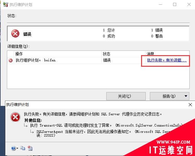The height and width of the screenshot is (156, 195).
Task: Click the 状态 column header
Action: pos(123,54)
